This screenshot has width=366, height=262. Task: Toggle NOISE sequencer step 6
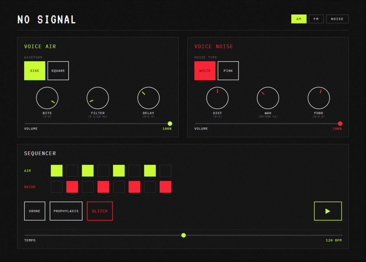[135, 187]
